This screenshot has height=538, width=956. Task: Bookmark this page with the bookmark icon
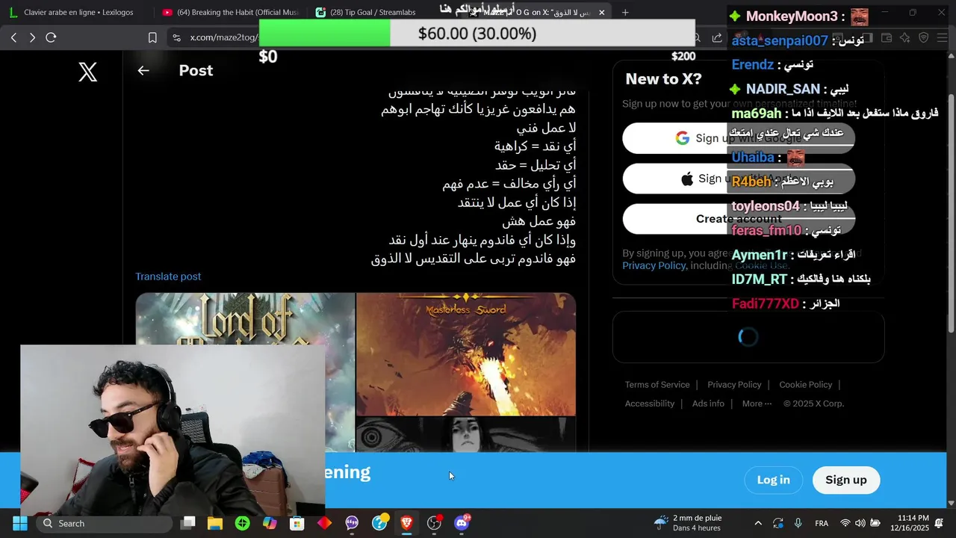152,37
